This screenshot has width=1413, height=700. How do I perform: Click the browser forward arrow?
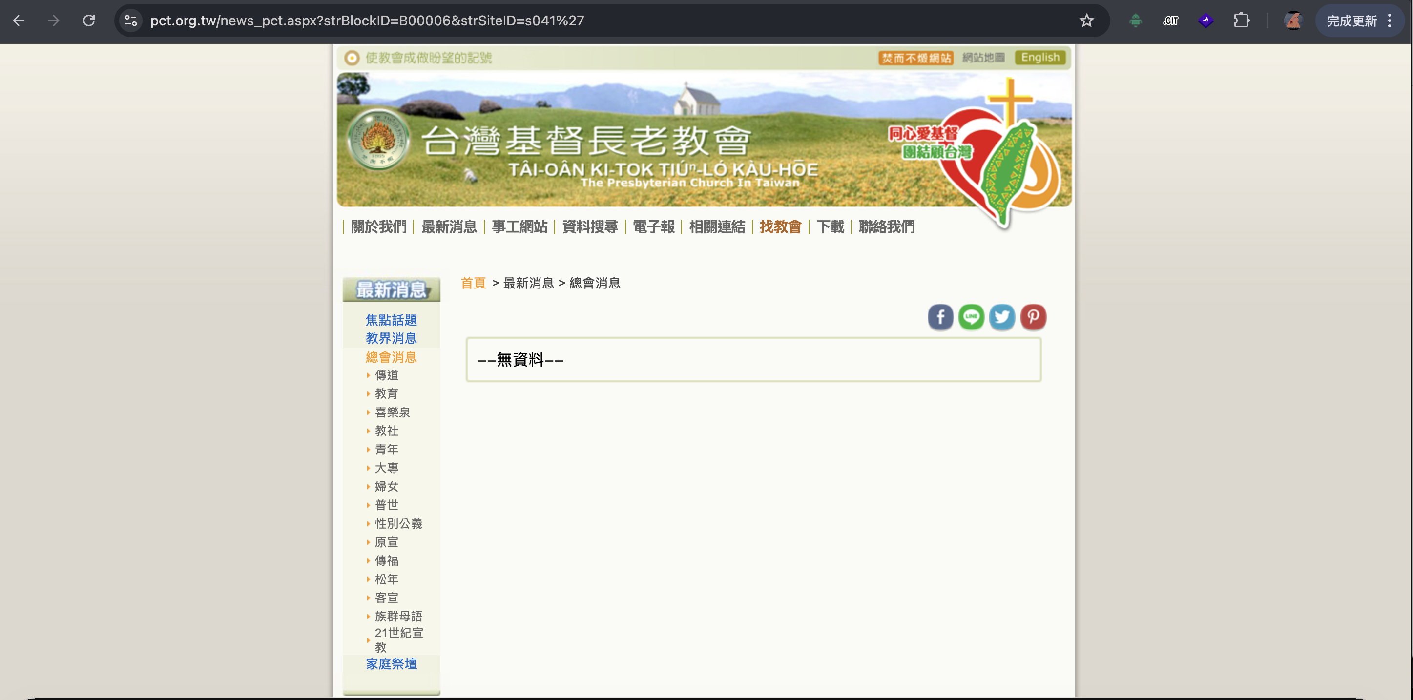(x=53, y=21)
